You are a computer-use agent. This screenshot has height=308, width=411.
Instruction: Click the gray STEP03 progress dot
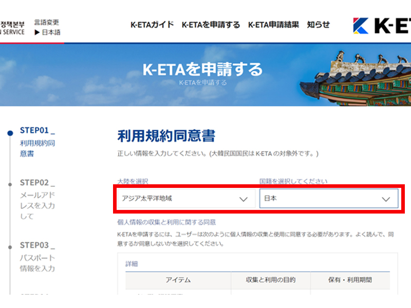coord(10,247)
